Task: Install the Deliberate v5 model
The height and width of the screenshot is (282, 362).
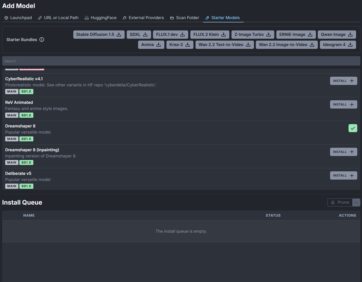Action: tap(343, 175)
